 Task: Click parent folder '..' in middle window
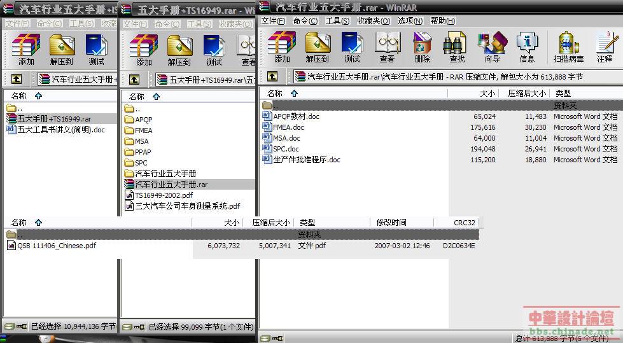[132, 109]
